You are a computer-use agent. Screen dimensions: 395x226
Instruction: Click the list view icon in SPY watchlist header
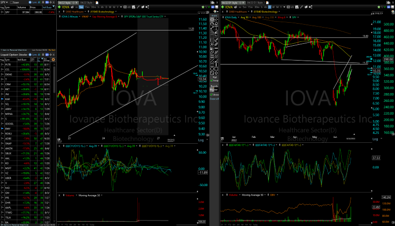click(43, 2)
